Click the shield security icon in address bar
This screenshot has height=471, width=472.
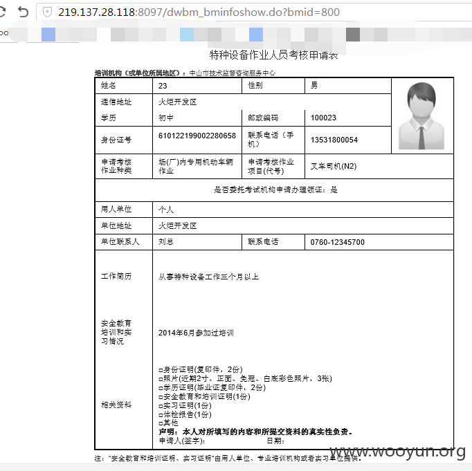(47, 12)
